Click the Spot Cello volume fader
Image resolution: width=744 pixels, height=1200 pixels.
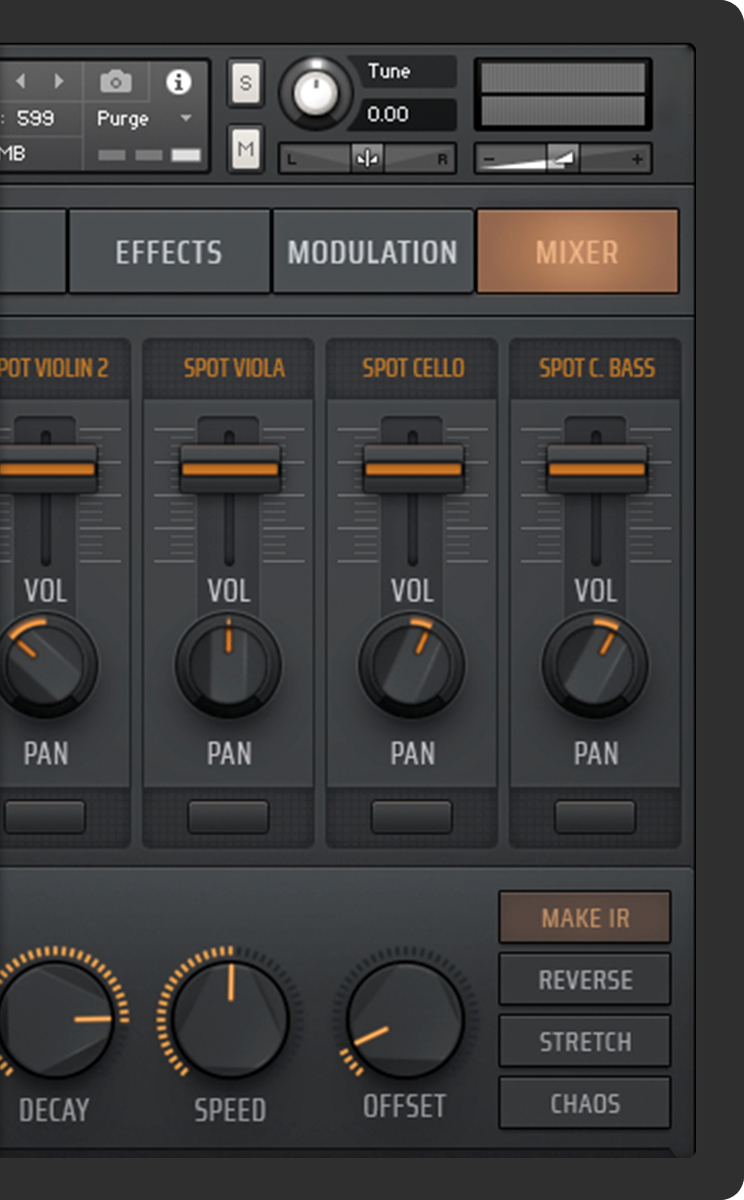click(412, 469)
